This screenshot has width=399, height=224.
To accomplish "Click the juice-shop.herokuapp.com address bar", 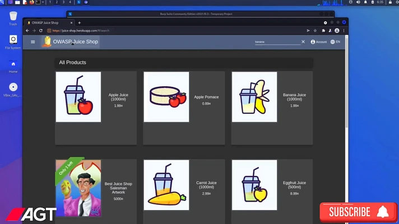I will click(x=175, y=30).
